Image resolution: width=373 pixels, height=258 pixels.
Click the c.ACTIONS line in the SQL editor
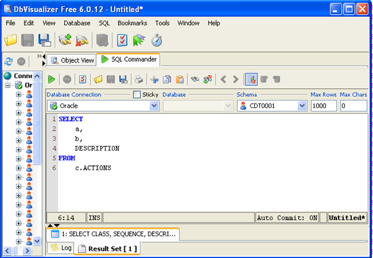[93, 168]
